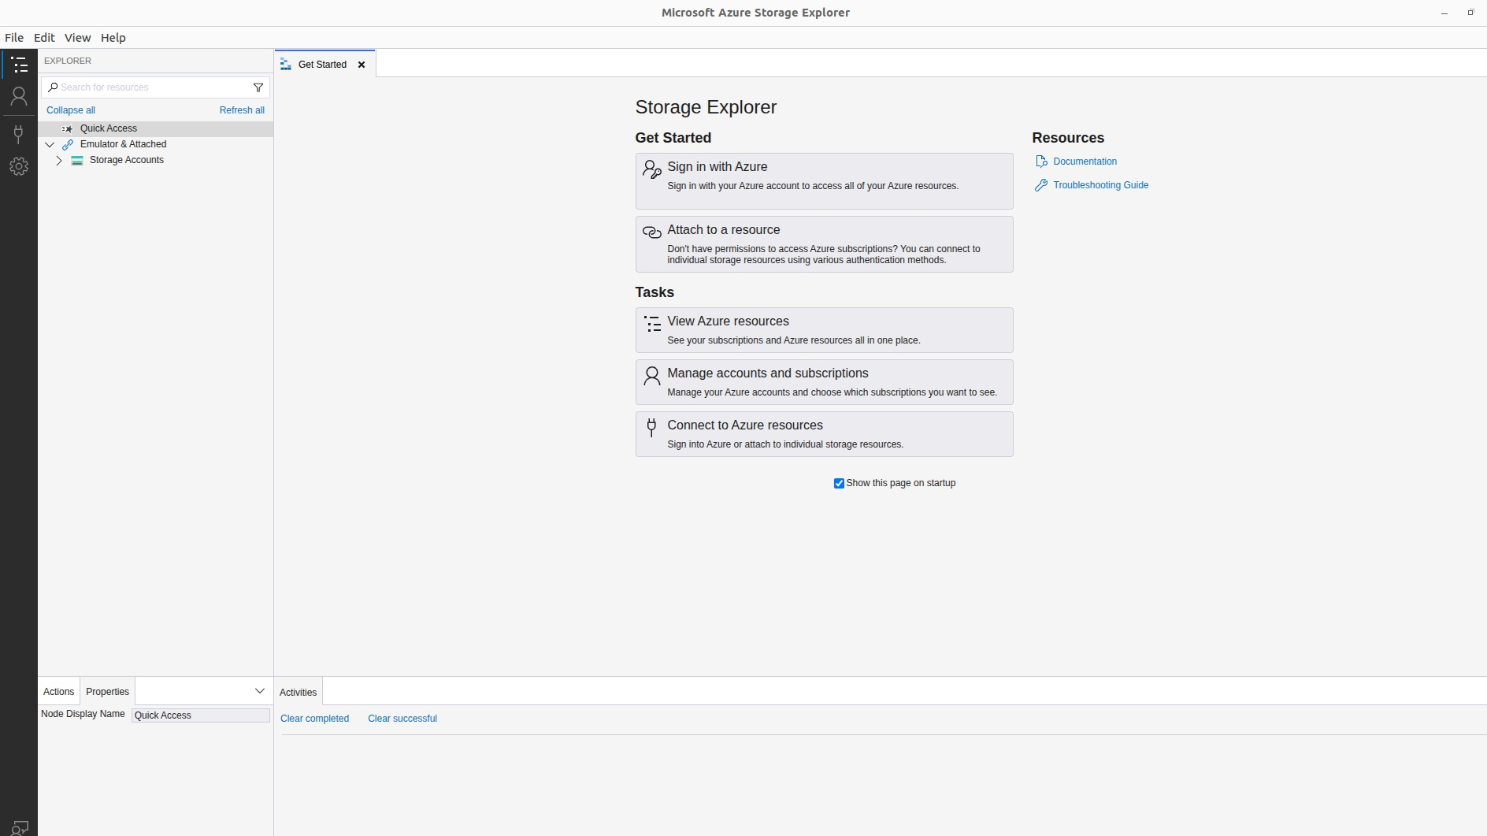Open the Documentation link
Viewport: 1487px width, 836px height.
tap(1085, 162)
